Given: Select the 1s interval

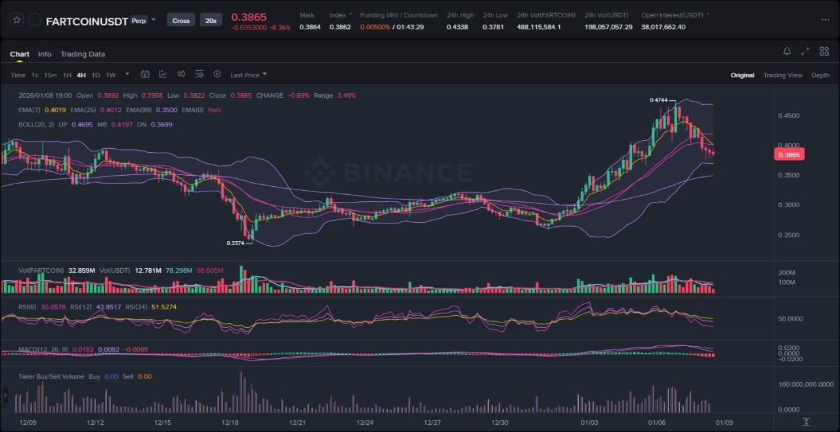Looking at the screenshot, I should pyautogui.click(x=35, y=75).
